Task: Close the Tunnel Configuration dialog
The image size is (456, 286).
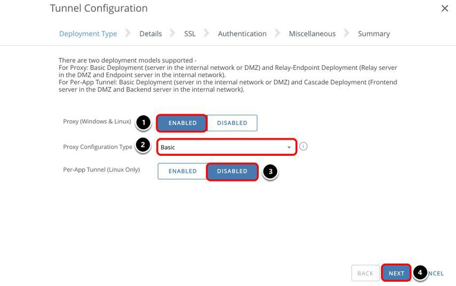Action: (445, 9)
